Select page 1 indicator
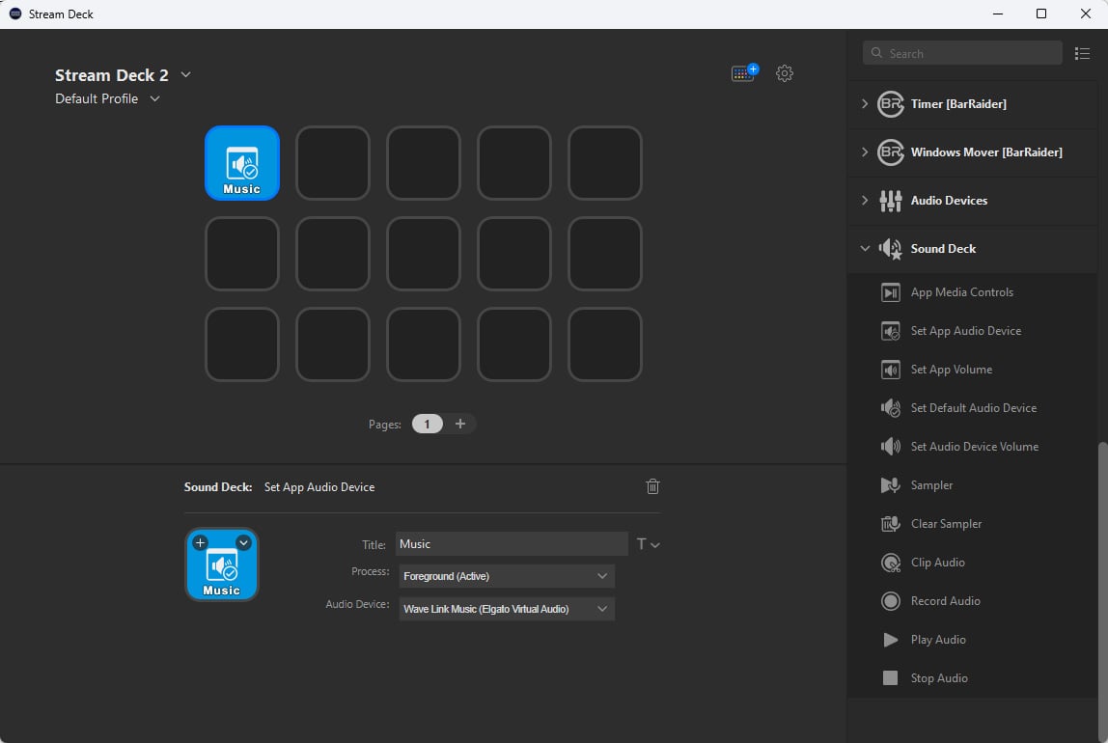This screenshot has width=1108, height=743. click(x=428, y=424)
